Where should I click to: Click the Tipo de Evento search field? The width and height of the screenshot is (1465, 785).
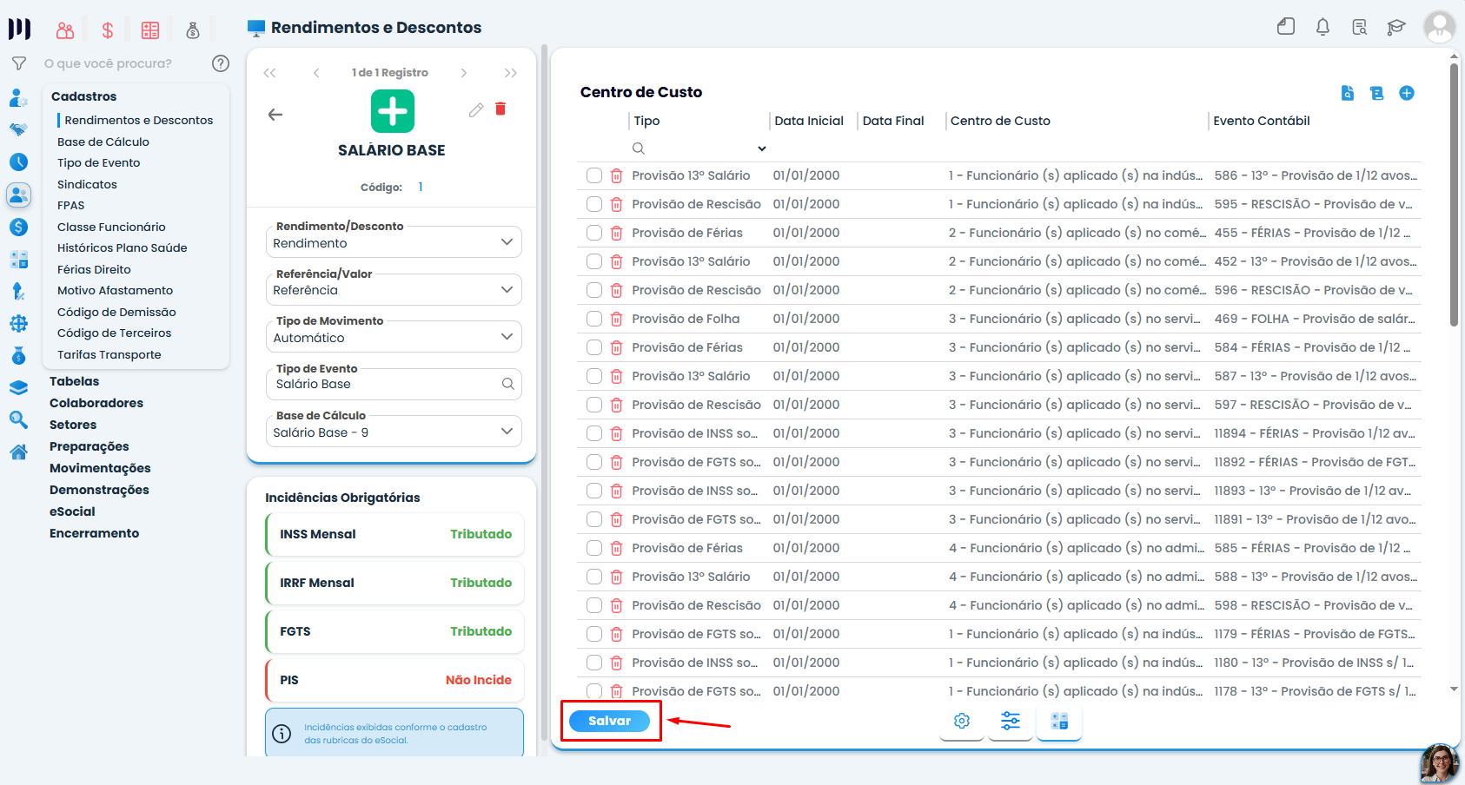[x=394, y=384]
